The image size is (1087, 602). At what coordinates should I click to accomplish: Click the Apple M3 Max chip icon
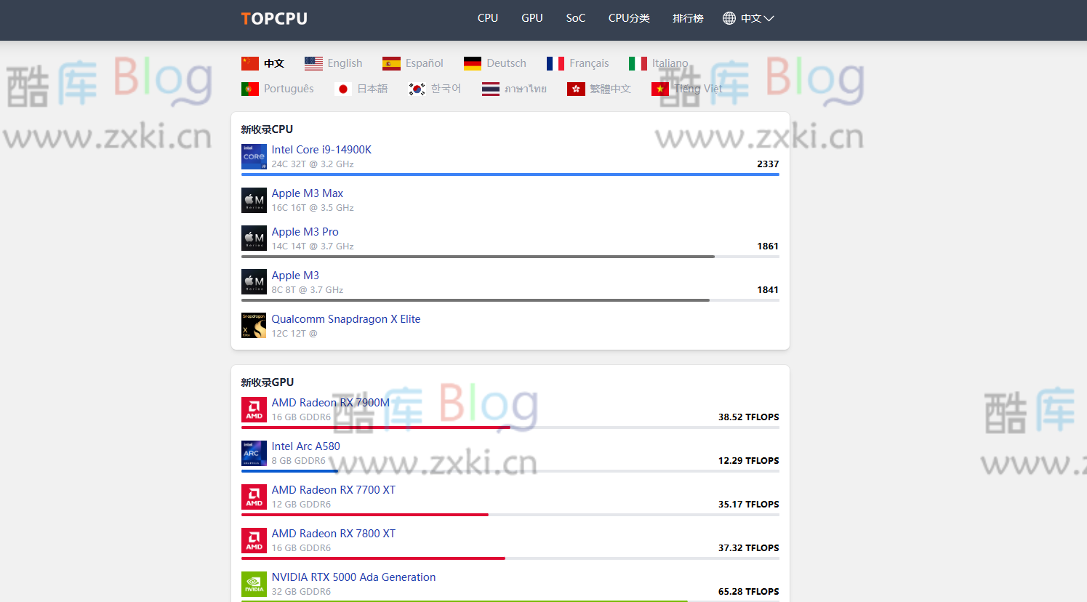point(254,200)
